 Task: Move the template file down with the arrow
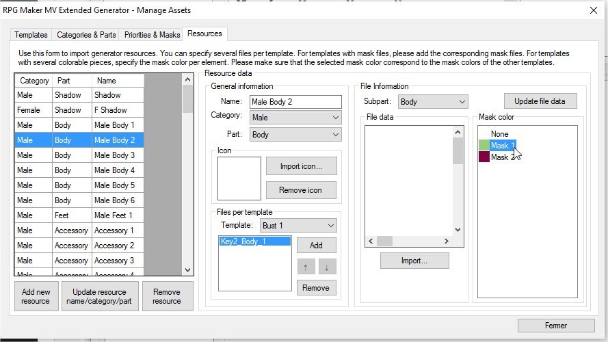coord(327,267)
